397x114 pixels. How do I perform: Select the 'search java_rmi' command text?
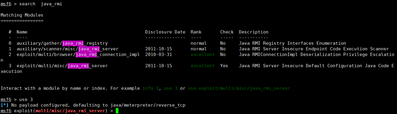pyautogui.click(x=40, y=4)
